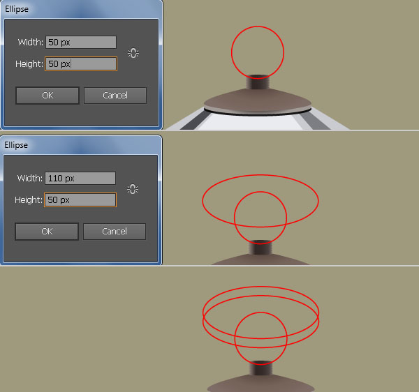Toggle constrain proportions link in top dialog
The height and width of the screenshot is (392, 419).
(133, 53)
